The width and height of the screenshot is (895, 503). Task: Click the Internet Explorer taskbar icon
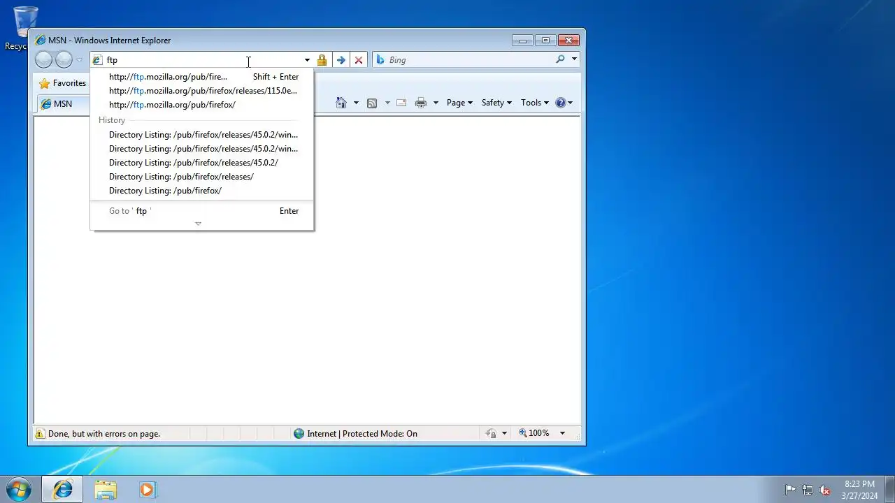point(62,490)
